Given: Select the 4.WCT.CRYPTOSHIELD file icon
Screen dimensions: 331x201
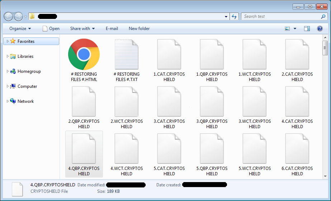Looking at the screenshot, I should tap(127, 149).
